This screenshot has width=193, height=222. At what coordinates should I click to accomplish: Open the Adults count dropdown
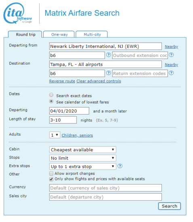tap(55, 135)
